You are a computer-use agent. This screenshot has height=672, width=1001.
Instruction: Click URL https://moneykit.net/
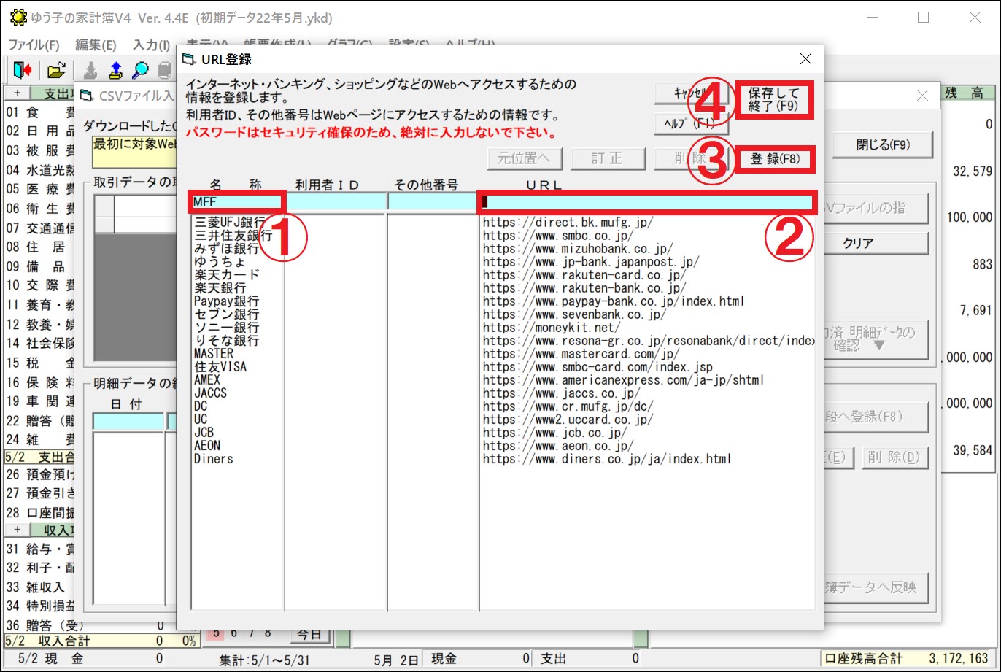pyautogui.click(x=551, y=328)
